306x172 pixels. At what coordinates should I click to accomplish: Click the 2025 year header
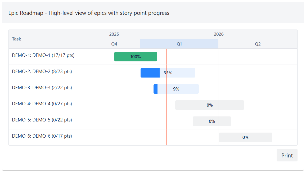click(x=114, y=34)
